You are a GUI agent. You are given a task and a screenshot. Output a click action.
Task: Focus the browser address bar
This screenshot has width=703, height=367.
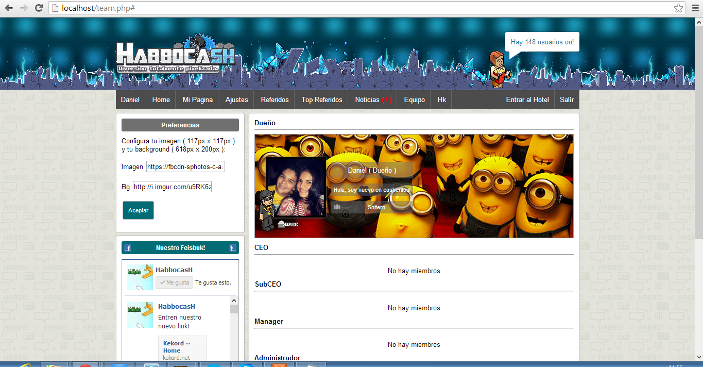[361, 8]
